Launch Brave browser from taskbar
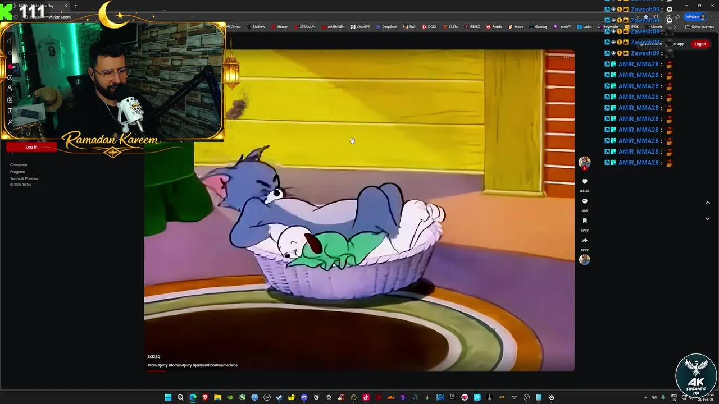Viewport: 719px width, 404px height. 205,397
